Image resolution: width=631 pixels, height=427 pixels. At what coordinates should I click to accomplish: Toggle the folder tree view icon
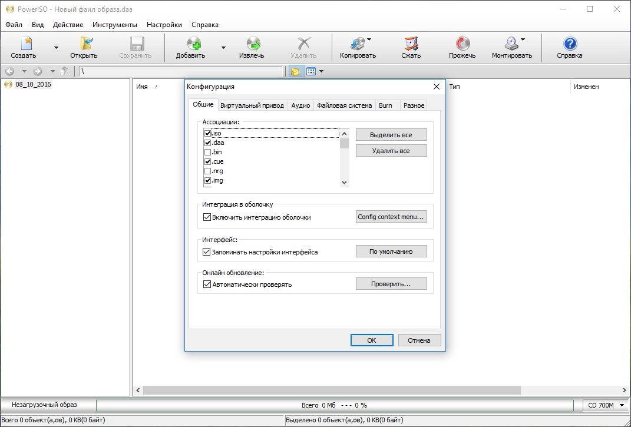tap(295, 72)
